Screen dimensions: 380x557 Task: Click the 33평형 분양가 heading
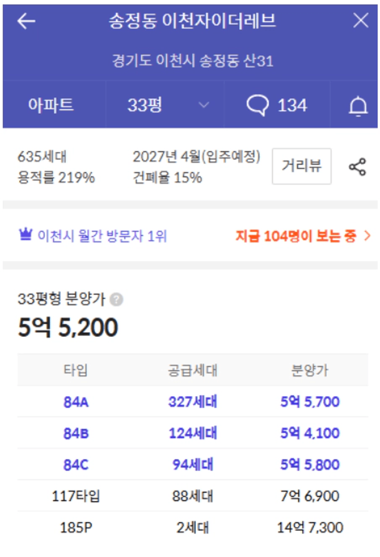pos(62,300)
